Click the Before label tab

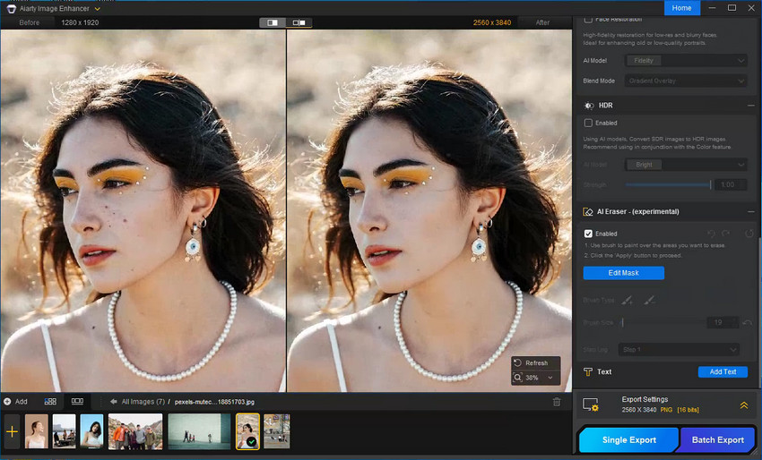[30, 22]
